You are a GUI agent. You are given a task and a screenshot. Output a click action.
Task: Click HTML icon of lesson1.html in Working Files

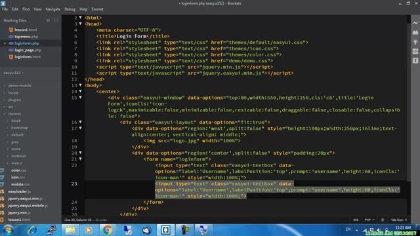click(11, 29)
